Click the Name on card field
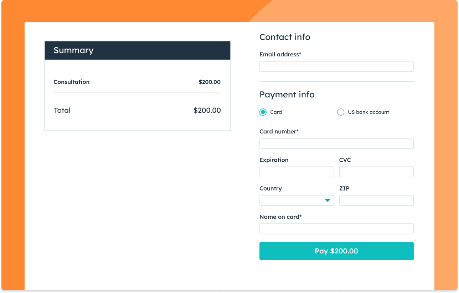The image size is (459, 293). click(336, 229)
